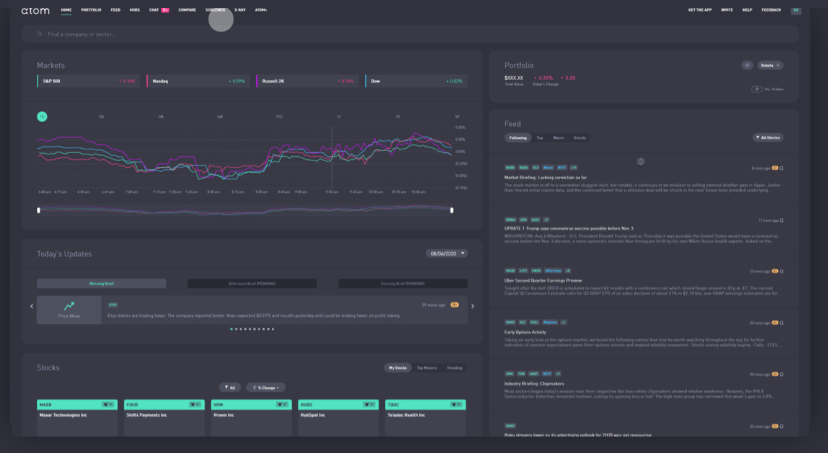
Task: Go to previous Today's Updates slide
Action: click(32, 306)
